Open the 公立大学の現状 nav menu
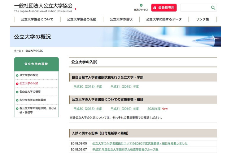231x153 pixels. pyautogui.click(x=121, y=19)
